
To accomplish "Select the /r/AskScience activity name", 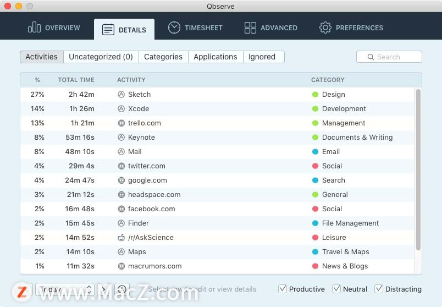I will click(151, 238).
